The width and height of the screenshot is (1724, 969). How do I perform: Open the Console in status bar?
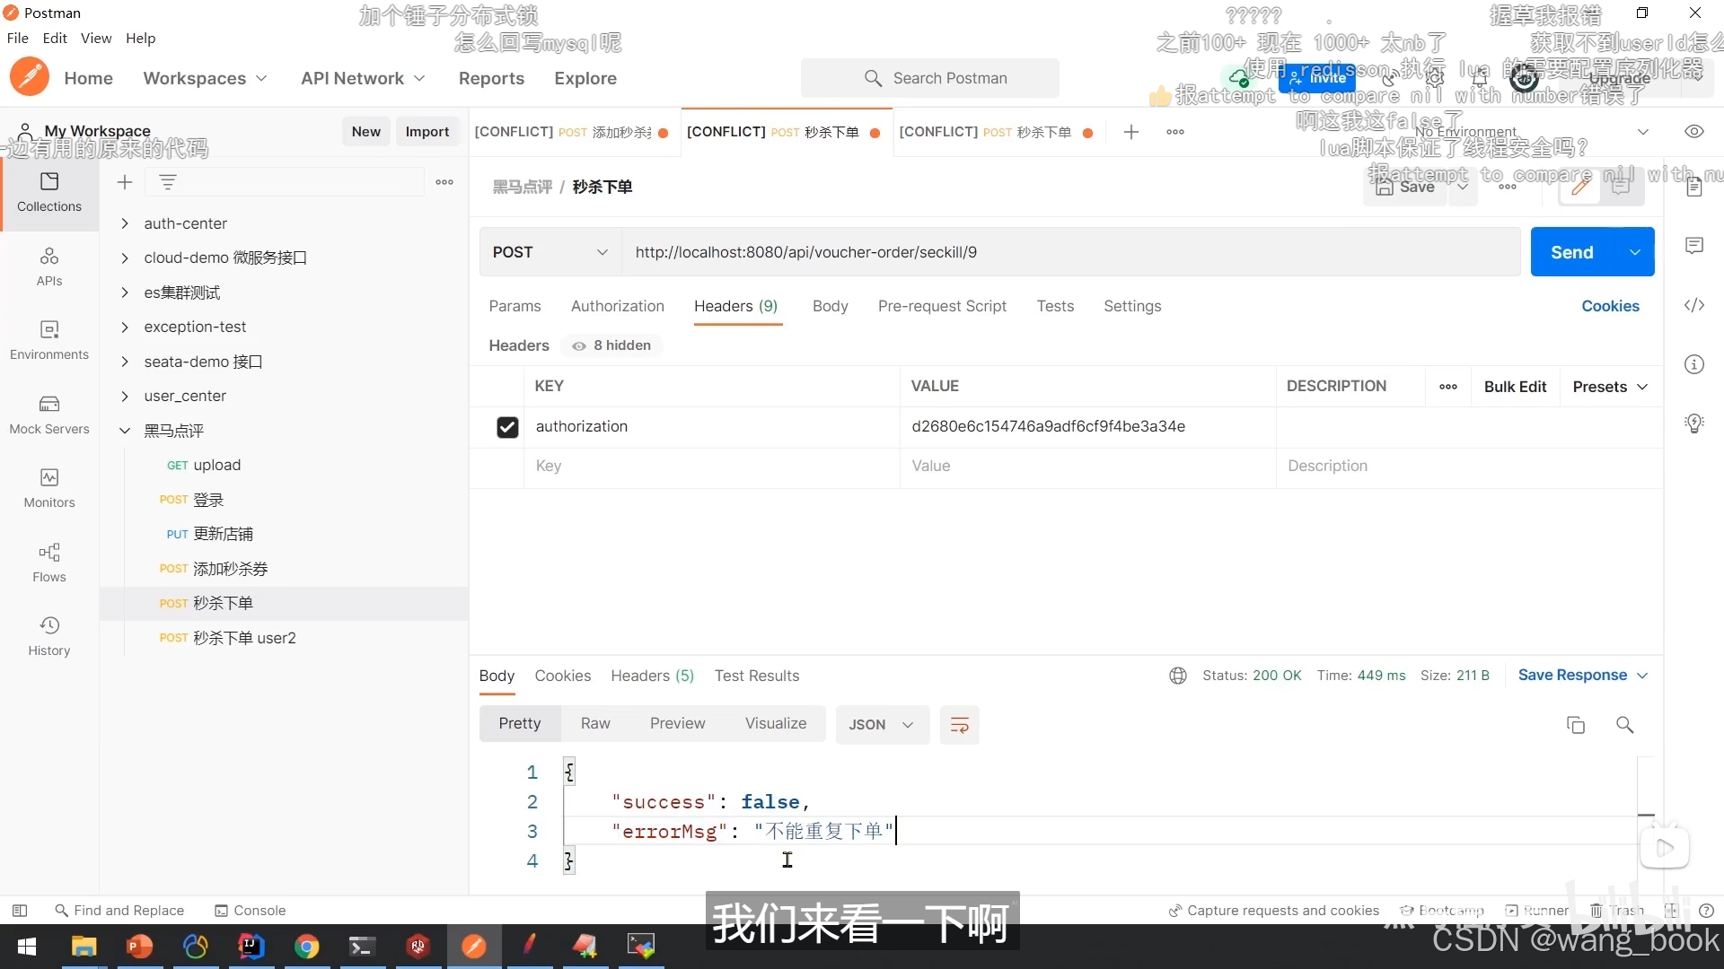[x=250, y=911]
